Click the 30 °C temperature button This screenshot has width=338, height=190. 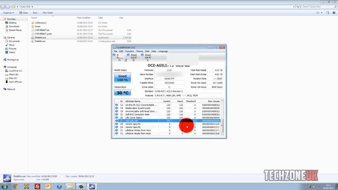[x=123, y=93]
